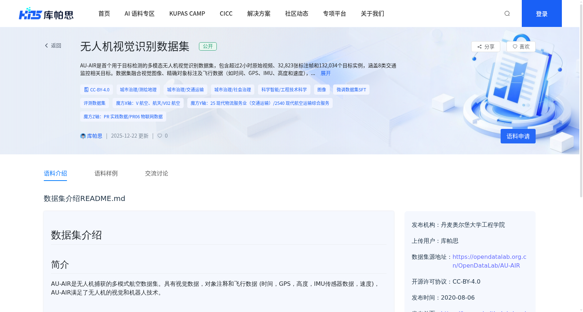The image size is (583, 312).
Task: Click the CC-BY-4.0 license tag text
Action: 100,90
